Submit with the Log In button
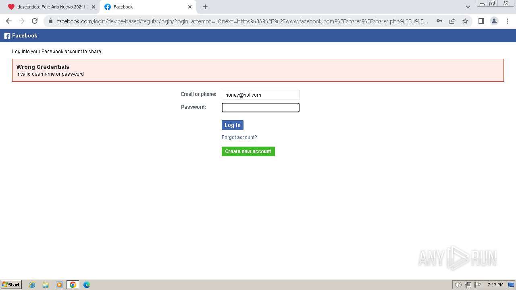516x290 pixels. pos(233,125)
